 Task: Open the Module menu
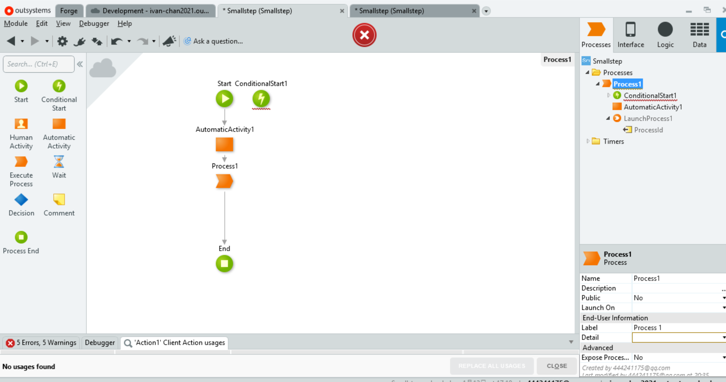pos(16,23)
